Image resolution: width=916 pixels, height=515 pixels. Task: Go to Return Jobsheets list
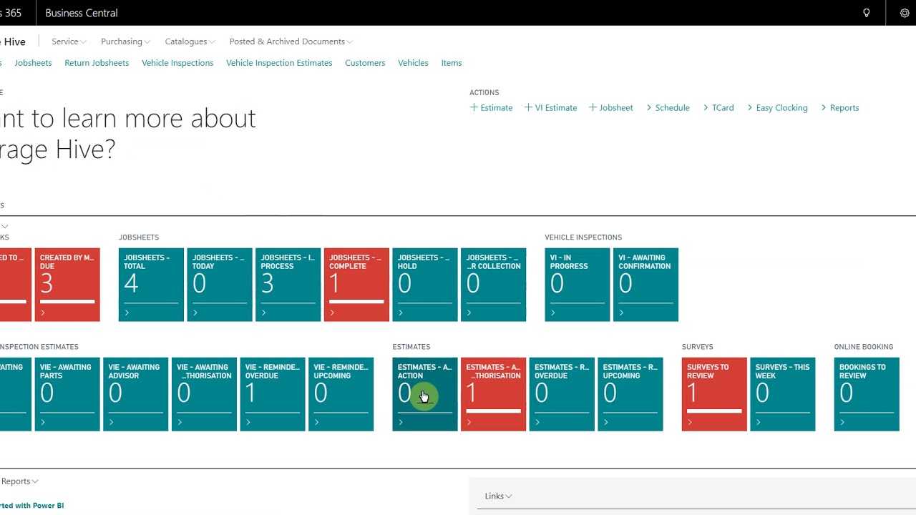(x=97, y=63)
